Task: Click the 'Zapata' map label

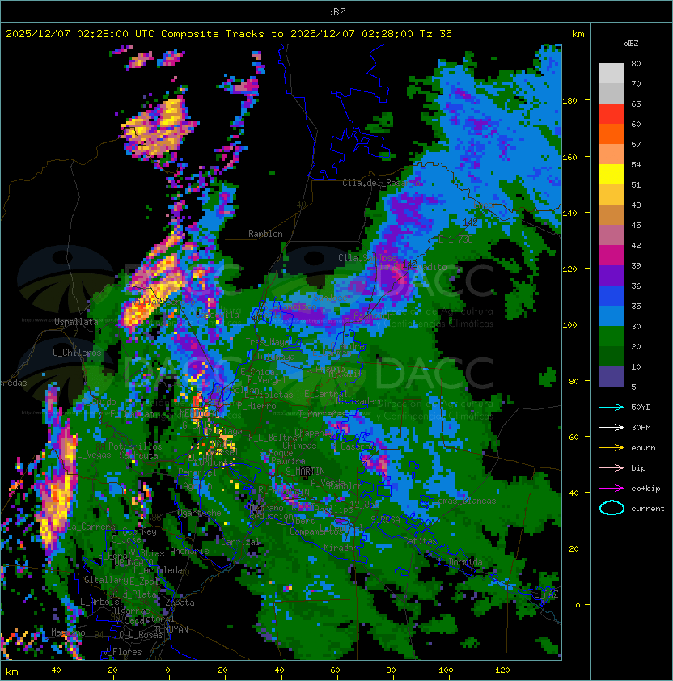Action: [x=180, y=603]
